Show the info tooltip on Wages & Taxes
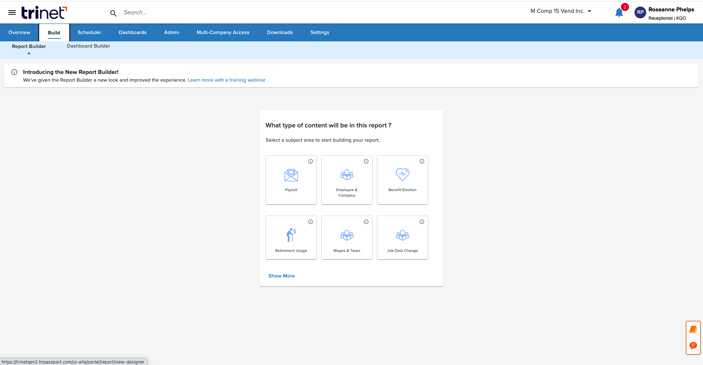This screenshot has height=365, width=703. (x=366, y=221)
